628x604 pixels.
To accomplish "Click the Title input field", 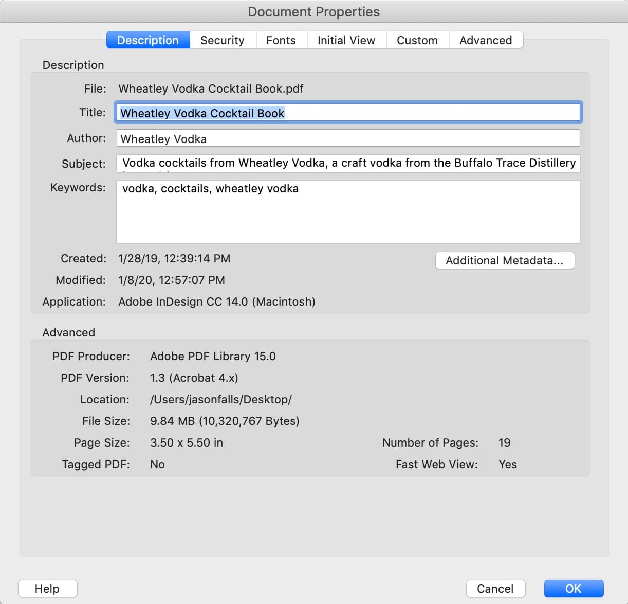I will click(x=348, y=113).
